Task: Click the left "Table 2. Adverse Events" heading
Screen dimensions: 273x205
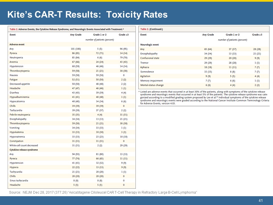Action: click(x=67, y=29)
